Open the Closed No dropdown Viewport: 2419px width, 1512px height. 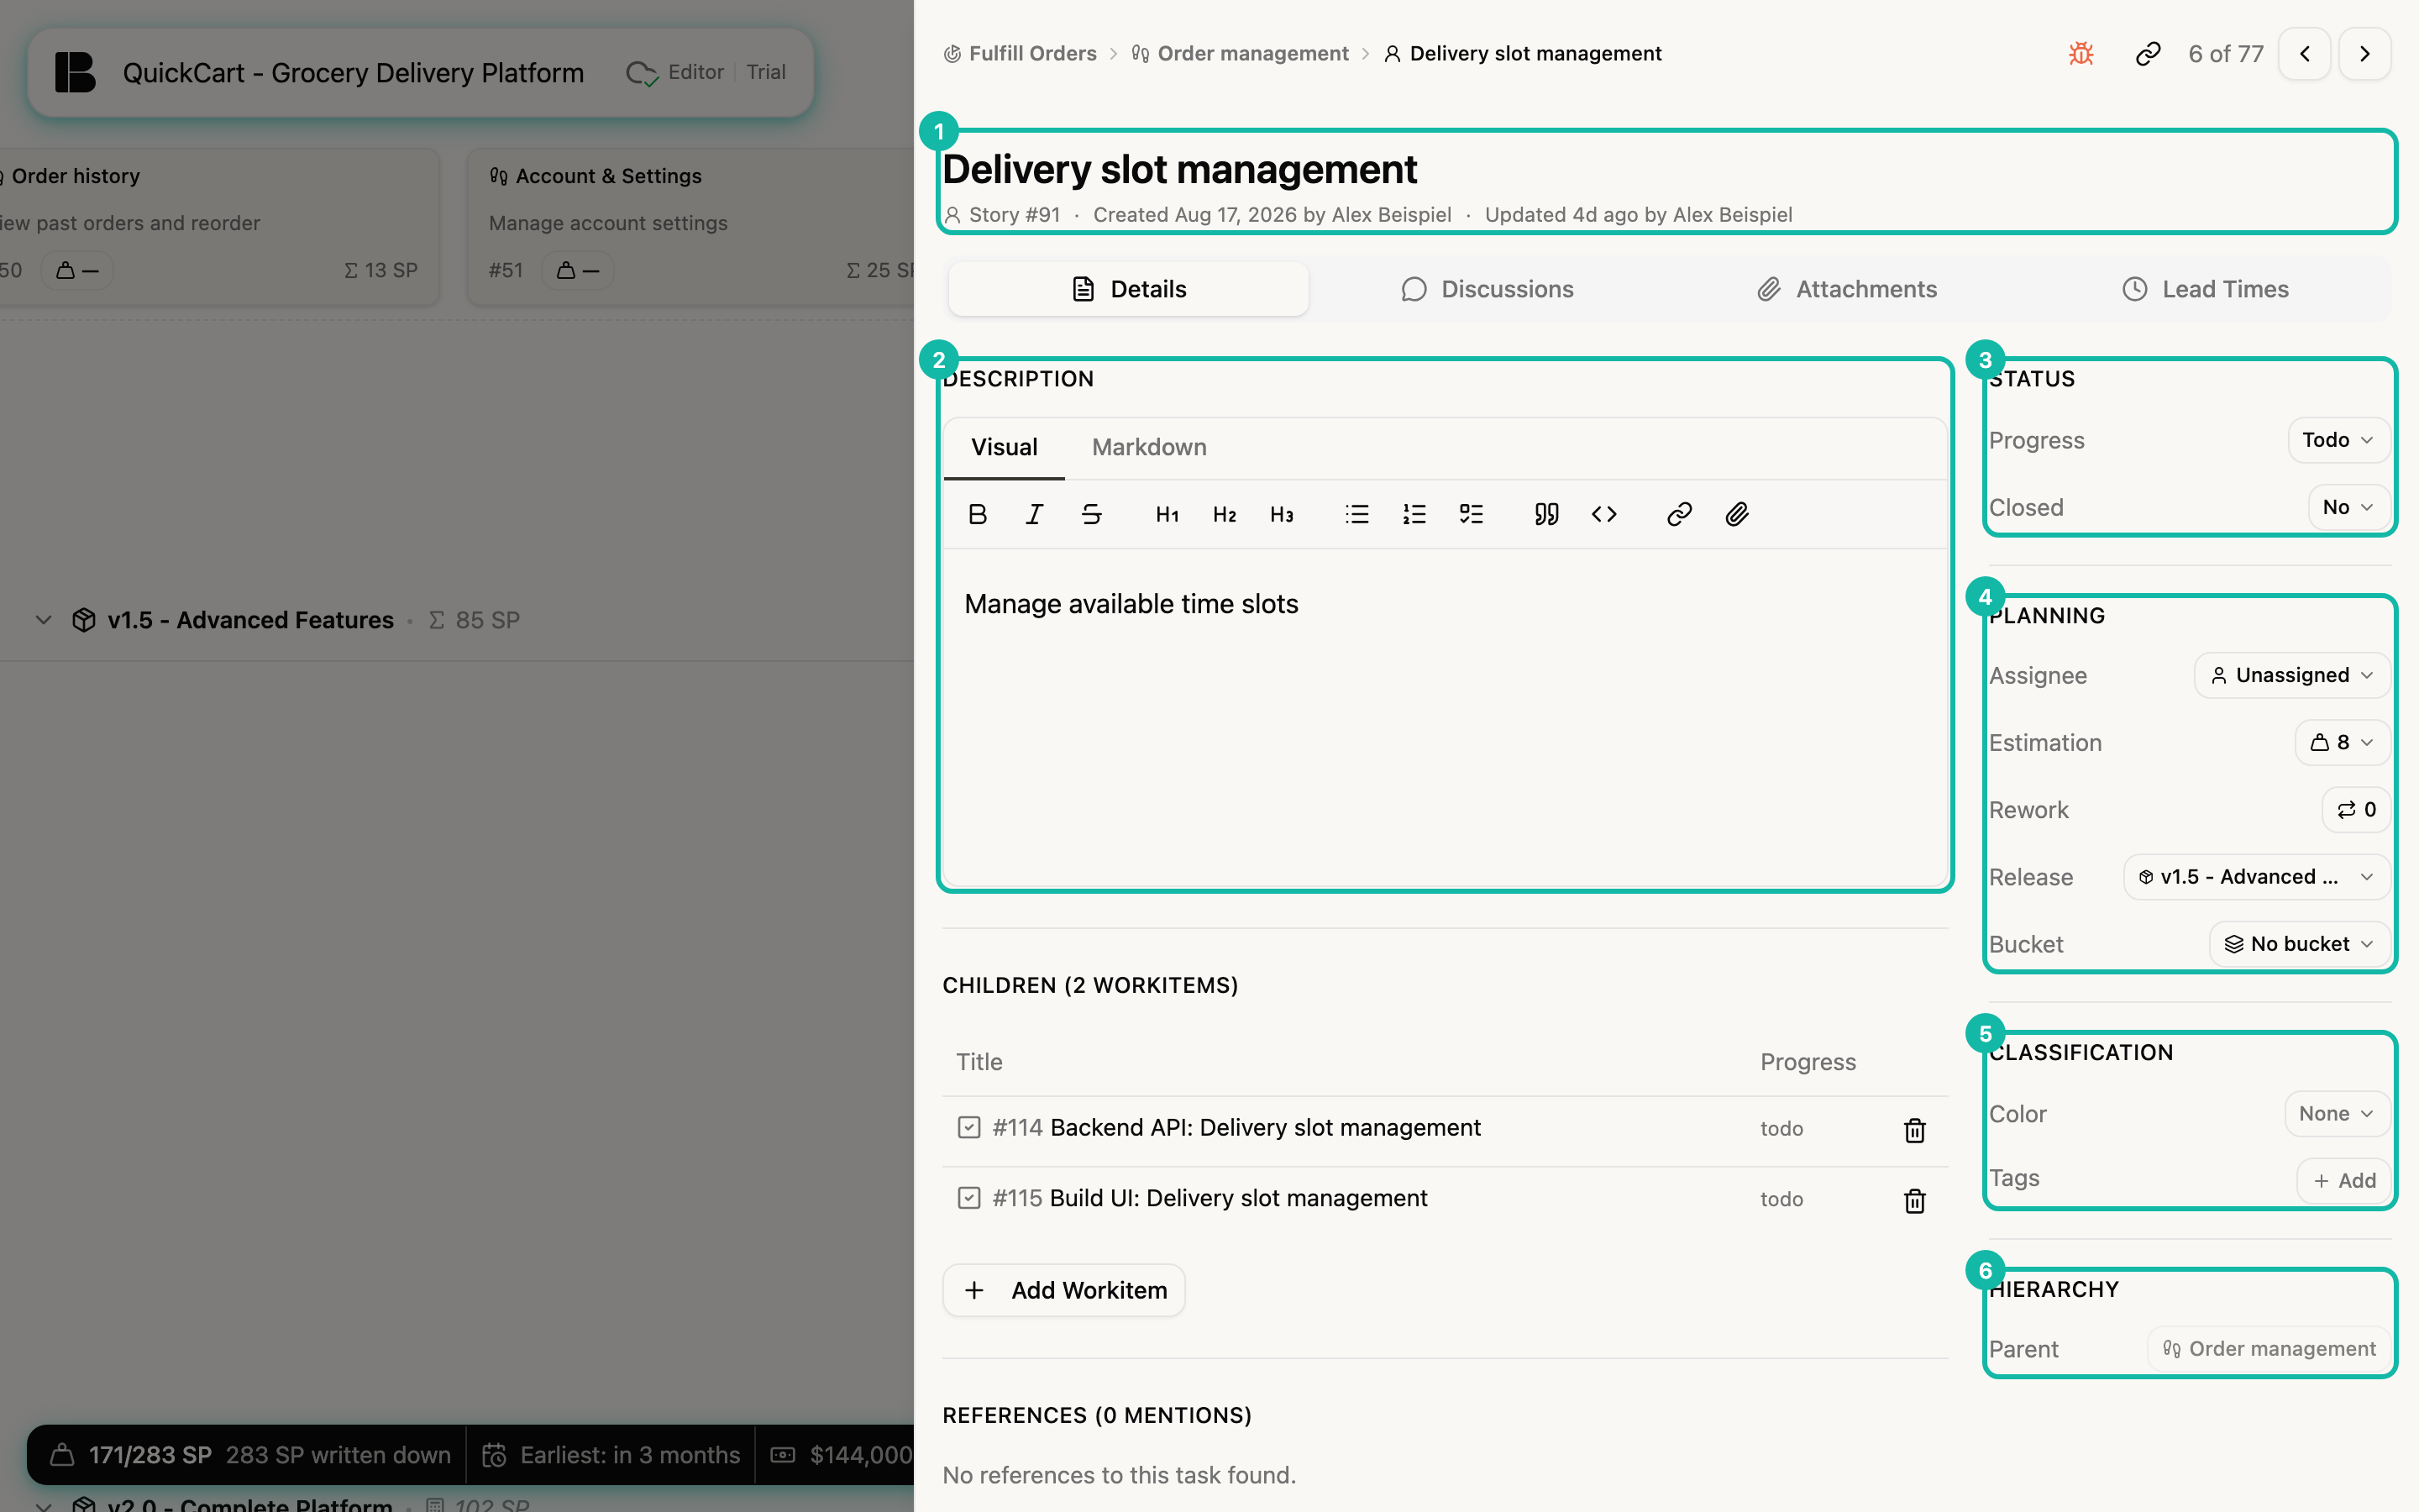click(2348, 507)
